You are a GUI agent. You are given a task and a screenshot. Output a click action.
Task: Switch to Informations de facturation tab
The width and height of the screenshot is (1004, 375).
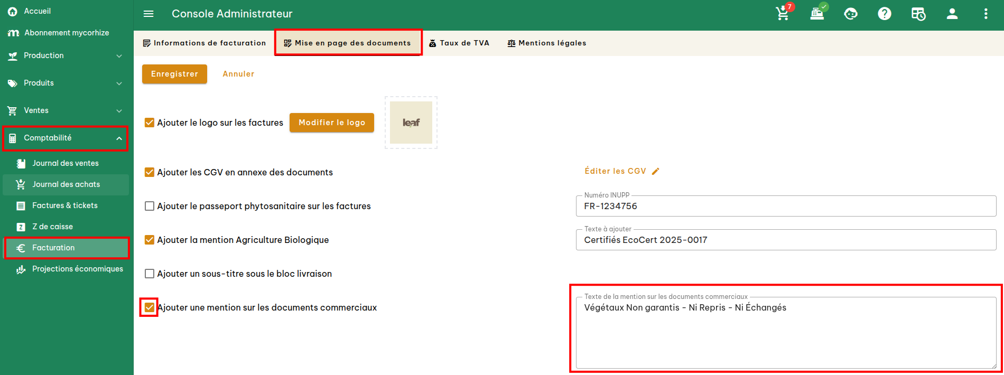204,43
